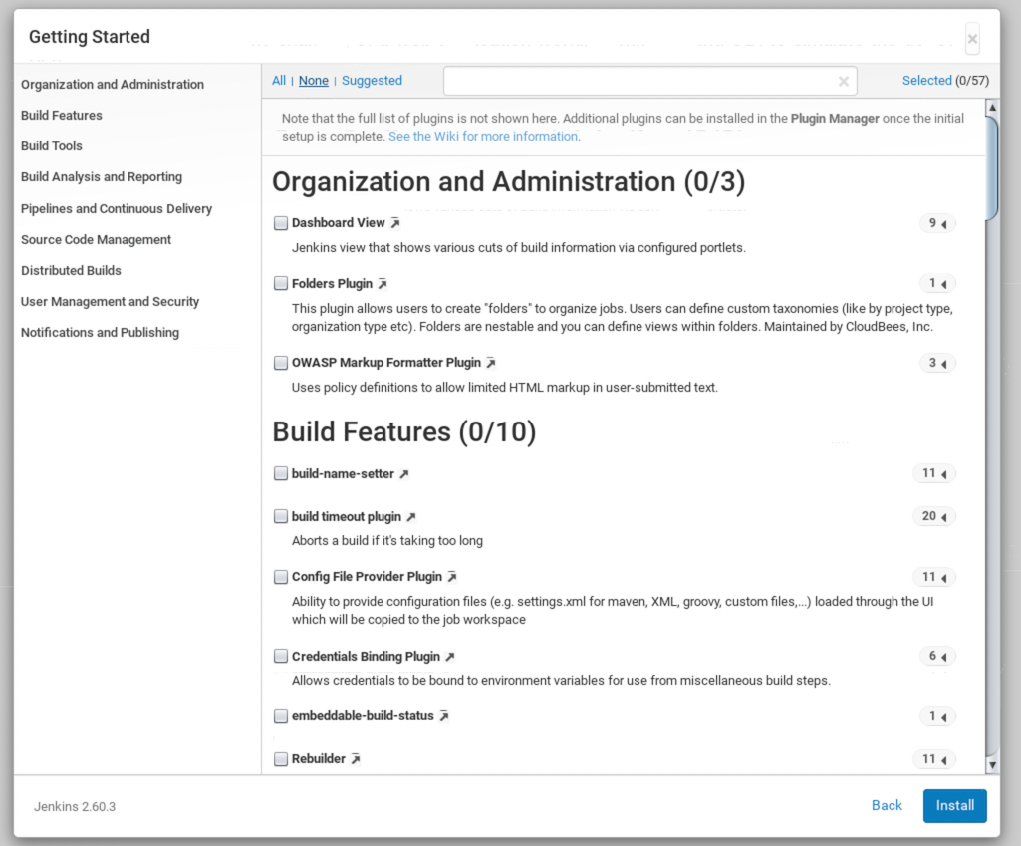Expand Dashboard View dependencies count badge
The image size is (1021, 846).
937,223
